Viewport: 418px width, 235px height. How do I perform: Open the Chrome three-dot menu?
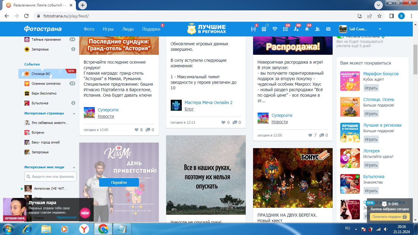click(x=412, y=16)
